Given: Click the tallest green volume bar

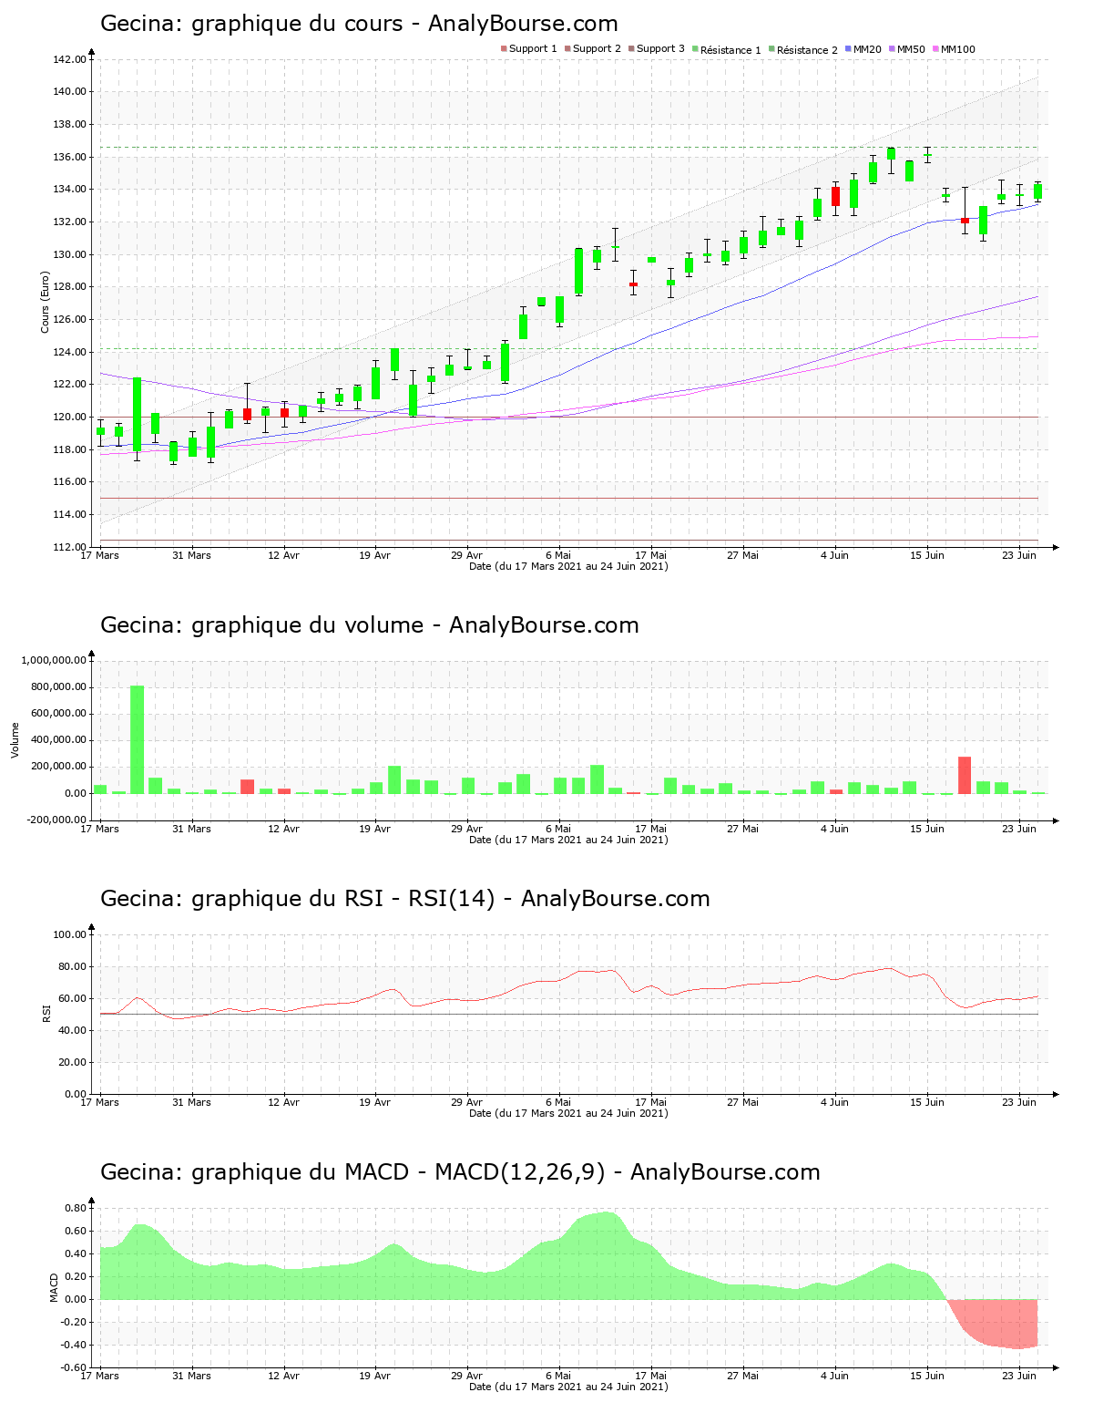Looking at the screenshot, I should pos(137,739).
